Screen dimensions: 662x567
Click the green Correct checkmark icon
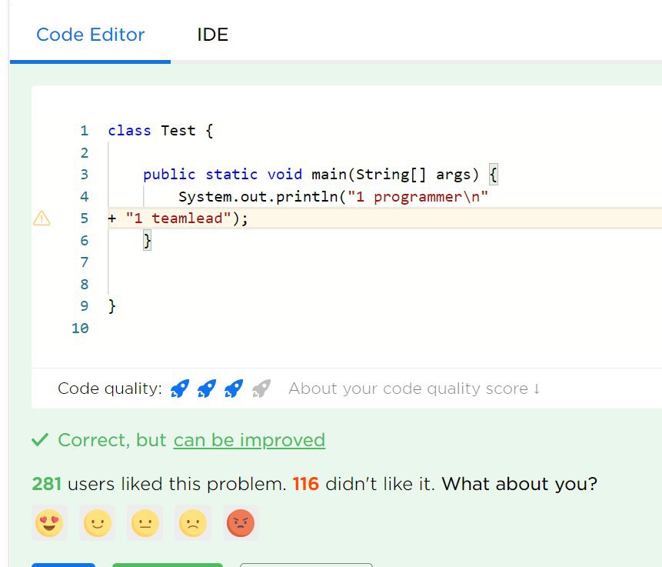tap(40, 440)
